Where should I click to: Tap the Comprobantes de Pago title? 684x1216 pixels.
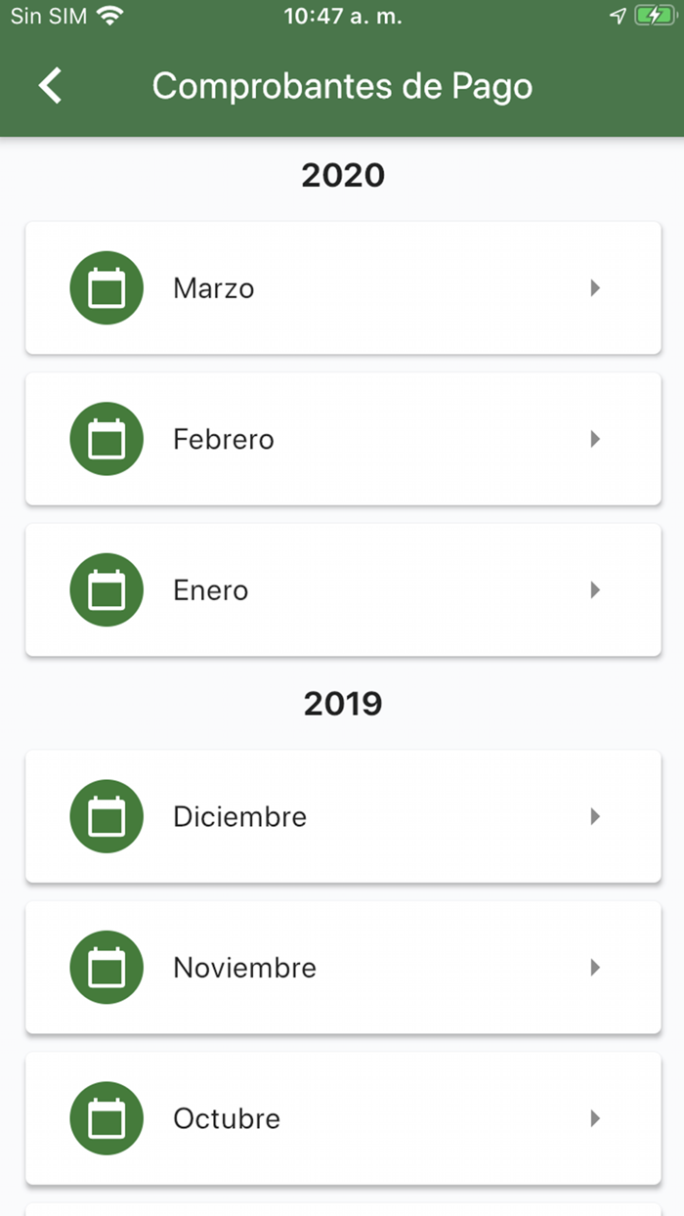pyautogui.click(x=342, y=85)
